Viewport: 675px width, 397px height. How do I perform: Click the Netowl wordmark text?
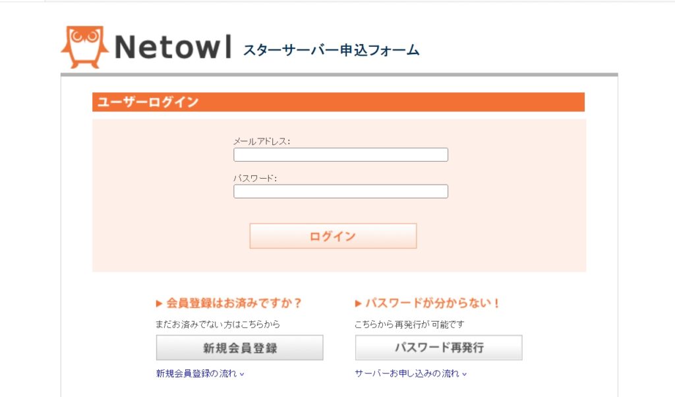click(173, 47)
